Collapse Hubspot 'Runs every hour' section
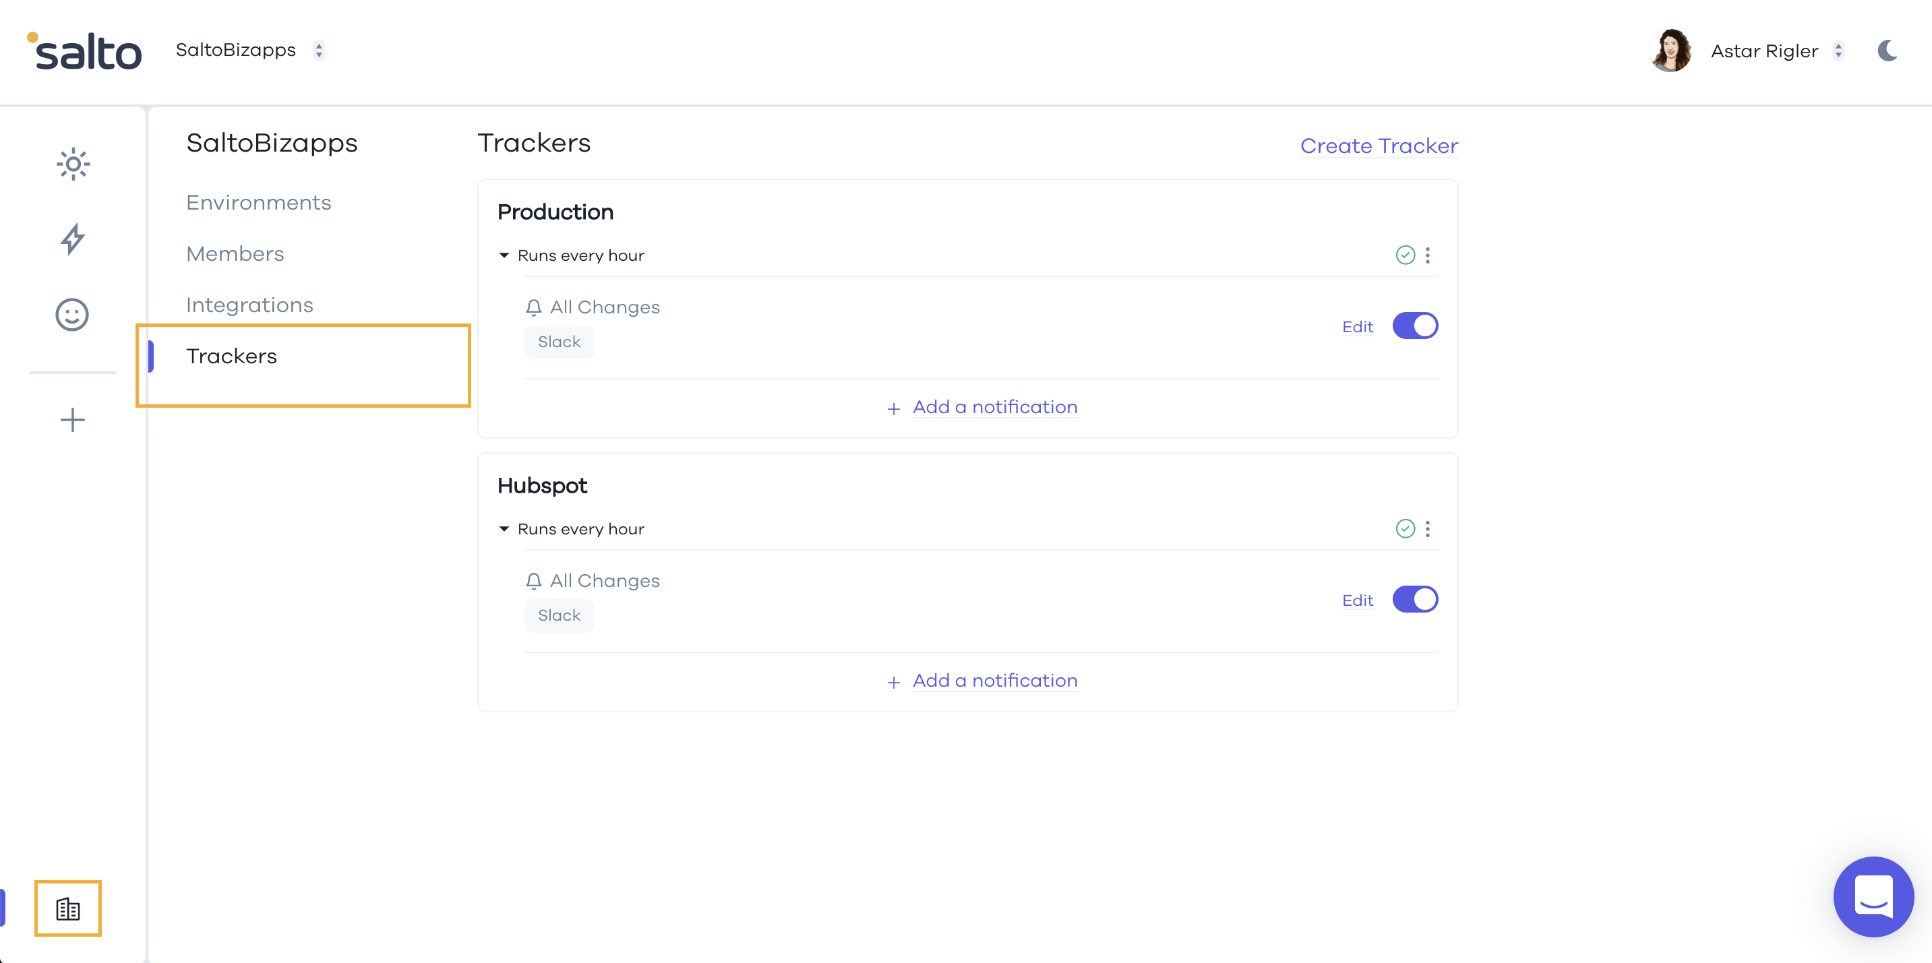Screen dimensions: 1932x963 (x=504, y=530)
